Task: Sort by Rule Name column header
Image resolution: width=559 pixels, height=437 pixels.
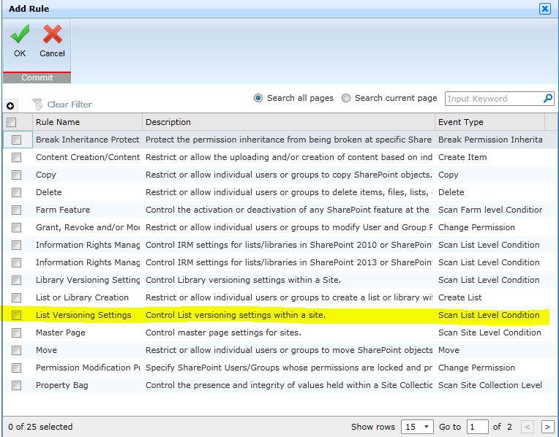Action: [58, 122]
